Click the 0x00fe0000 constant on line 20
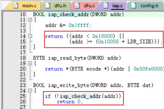Image resolution: width=164 pixels, height=109 pixels. (148, 69)
